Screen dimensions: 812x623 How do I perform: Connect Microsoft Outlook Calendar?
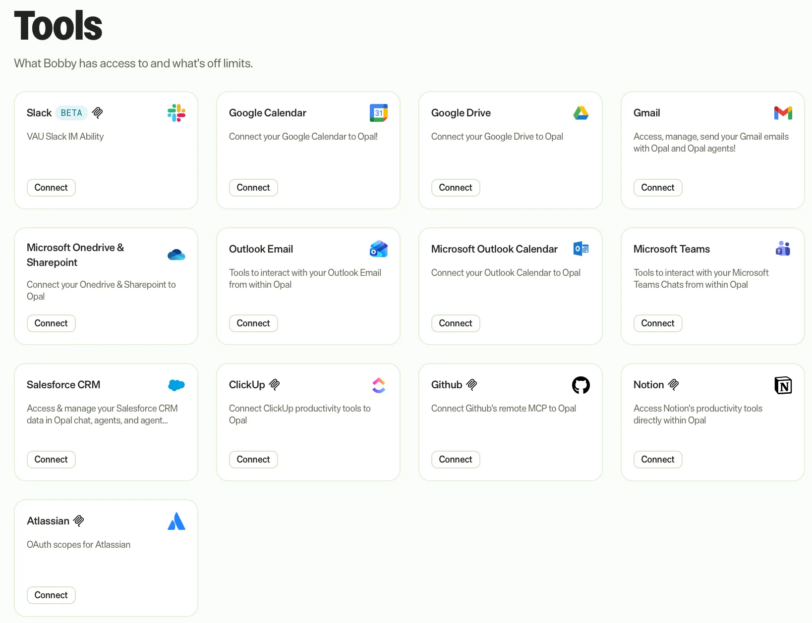(456, 323)
